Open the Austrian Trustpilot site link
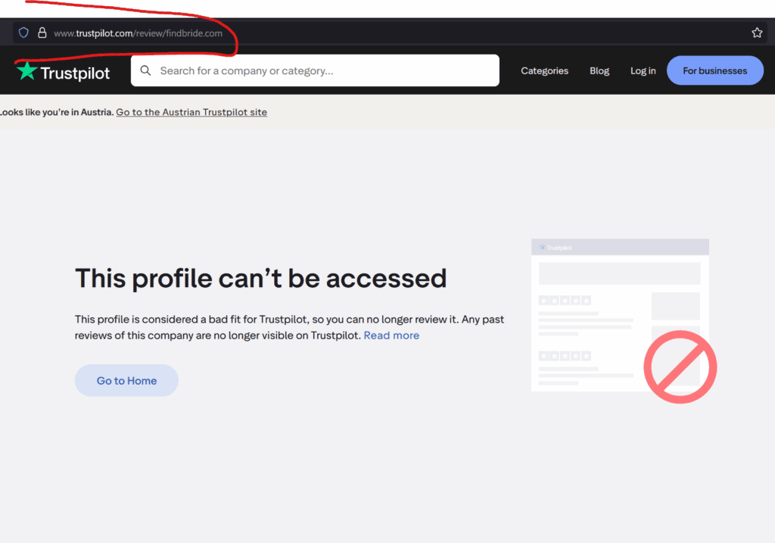775x543 pixels. coord(191,111)
